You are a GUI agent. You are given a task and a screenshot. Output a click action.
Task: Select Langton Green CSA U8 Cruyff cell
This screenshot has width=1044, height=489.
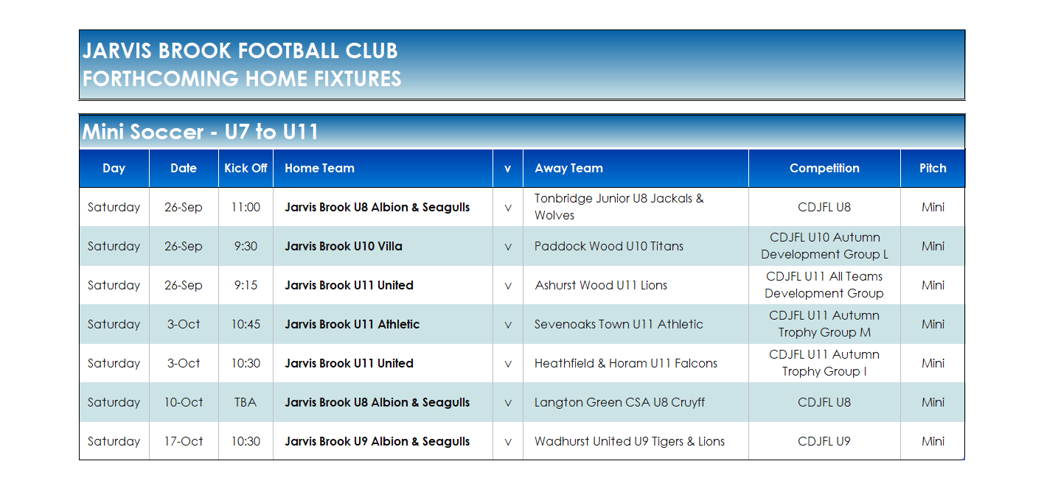point(636,402)
